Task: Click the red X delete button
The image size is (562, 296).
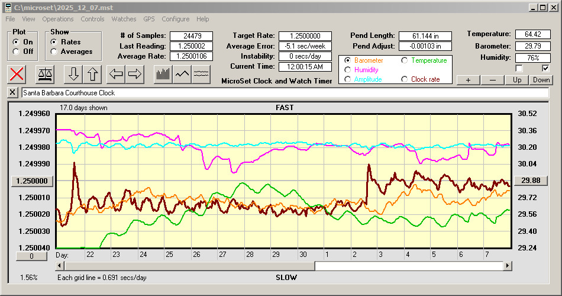Action: click(18, 74)
